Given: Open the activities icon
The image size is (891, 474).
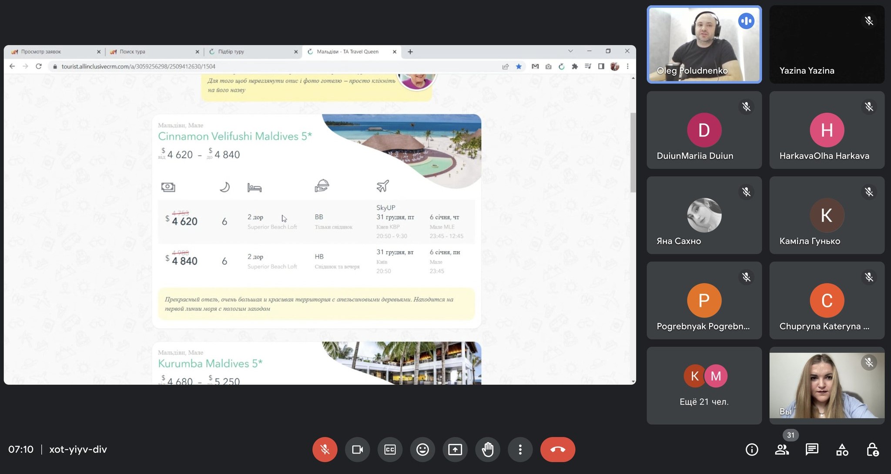Looking at the screenshot, I should coord(842,450).
